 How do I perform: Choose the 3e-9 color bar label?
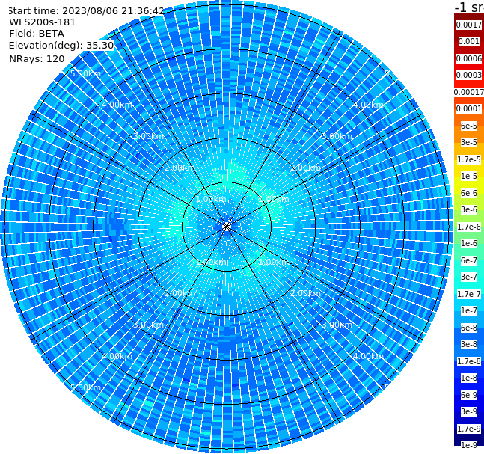(469, 411)
